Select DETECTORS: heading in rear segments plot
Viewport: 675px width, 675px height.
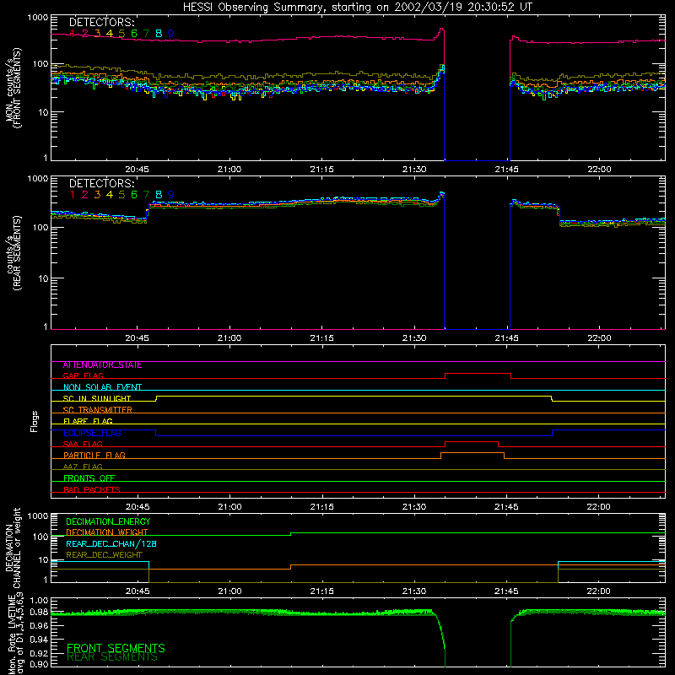[102, 184]
